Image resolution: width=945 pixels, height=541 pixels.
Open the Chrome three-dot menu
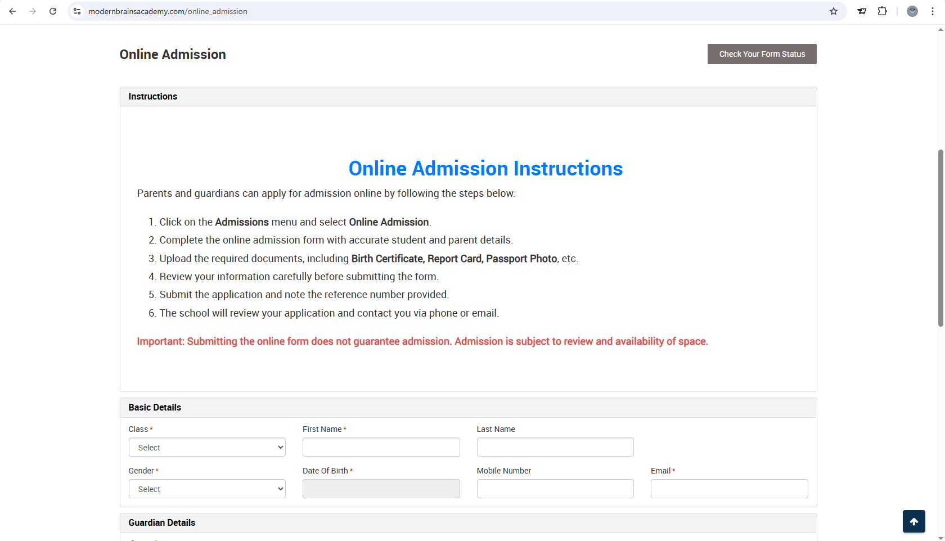tap(933, 11)
